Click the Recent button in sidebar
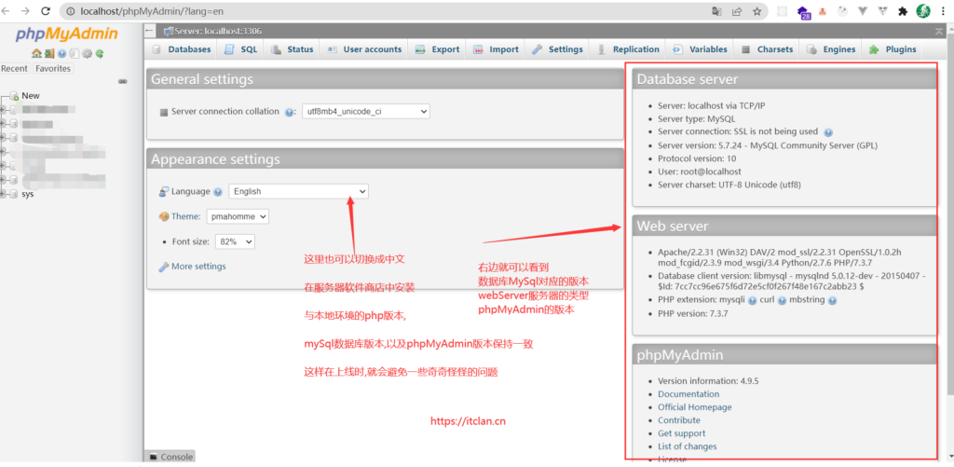The width and height of the screenshot is (954, 467). coord(14,69)
